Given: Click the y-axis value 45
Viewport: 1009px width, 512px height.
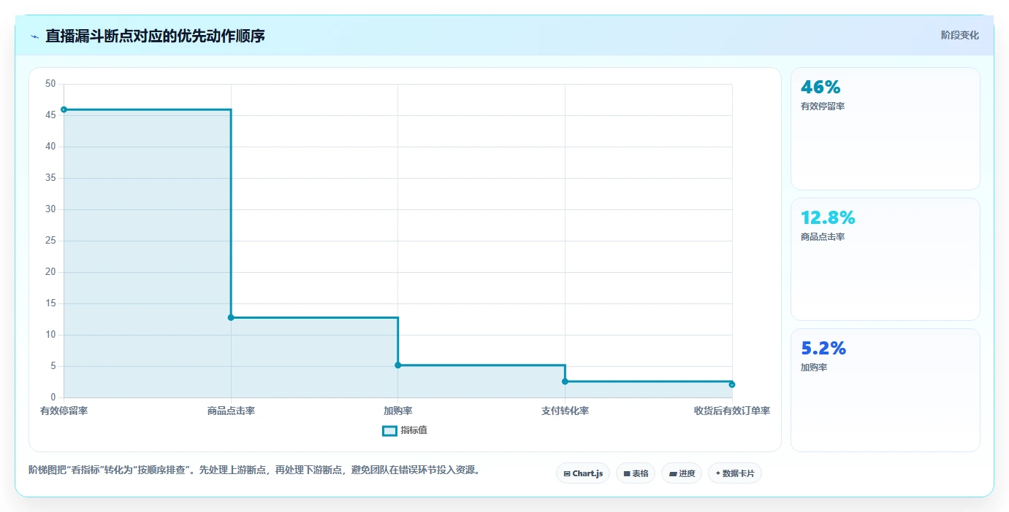Looking at the screenshot, I should (50, 115).
